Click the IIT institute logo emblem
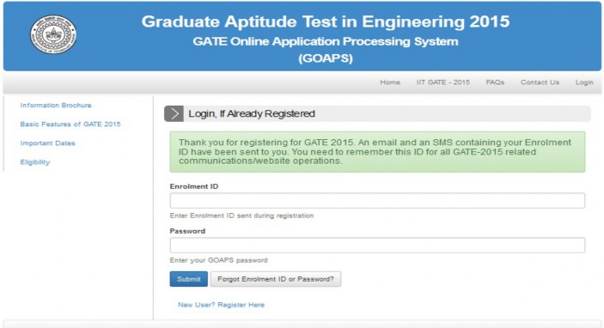The image size is (604, 328). pos(53,34)
